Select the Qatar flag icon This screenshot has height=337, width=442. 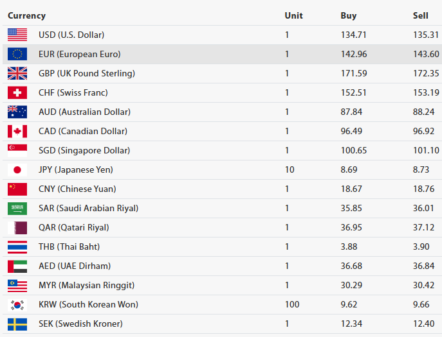click(x=17, y=227)
